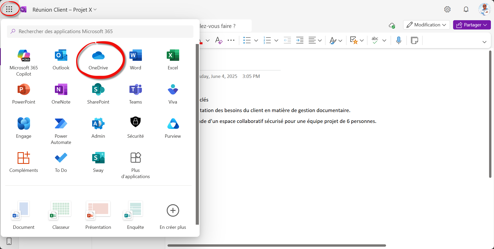494x249 pixels.
Task: Create a new Word Document
Action: click(24, 215)
